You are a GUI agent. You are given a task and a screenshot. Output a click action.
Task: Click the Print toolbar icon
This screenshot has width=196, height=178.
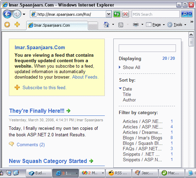pyautogui.click(x=136, y=25)
